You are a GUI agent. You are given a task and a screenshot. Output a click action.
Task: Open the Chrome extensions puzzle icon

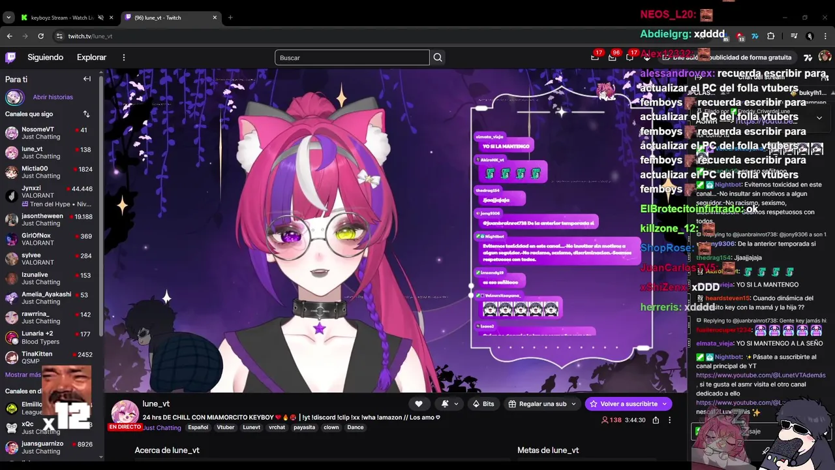coord(770,36)
